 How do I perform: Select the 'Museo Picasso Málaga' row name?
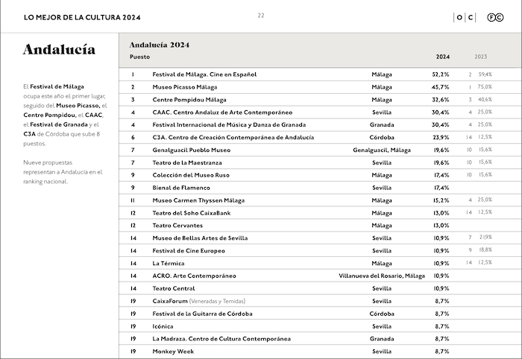click(x=185, y=87)
